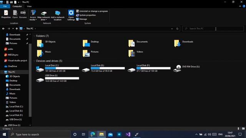246x138 pixels.
Task: Open Visual studio project in sidebar
Action: [17, 61]
